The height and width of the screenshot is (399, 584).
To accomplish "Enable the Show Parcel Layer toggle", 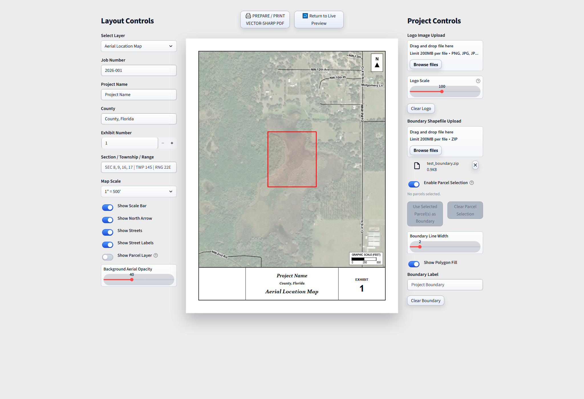I will tap(108, 257).
